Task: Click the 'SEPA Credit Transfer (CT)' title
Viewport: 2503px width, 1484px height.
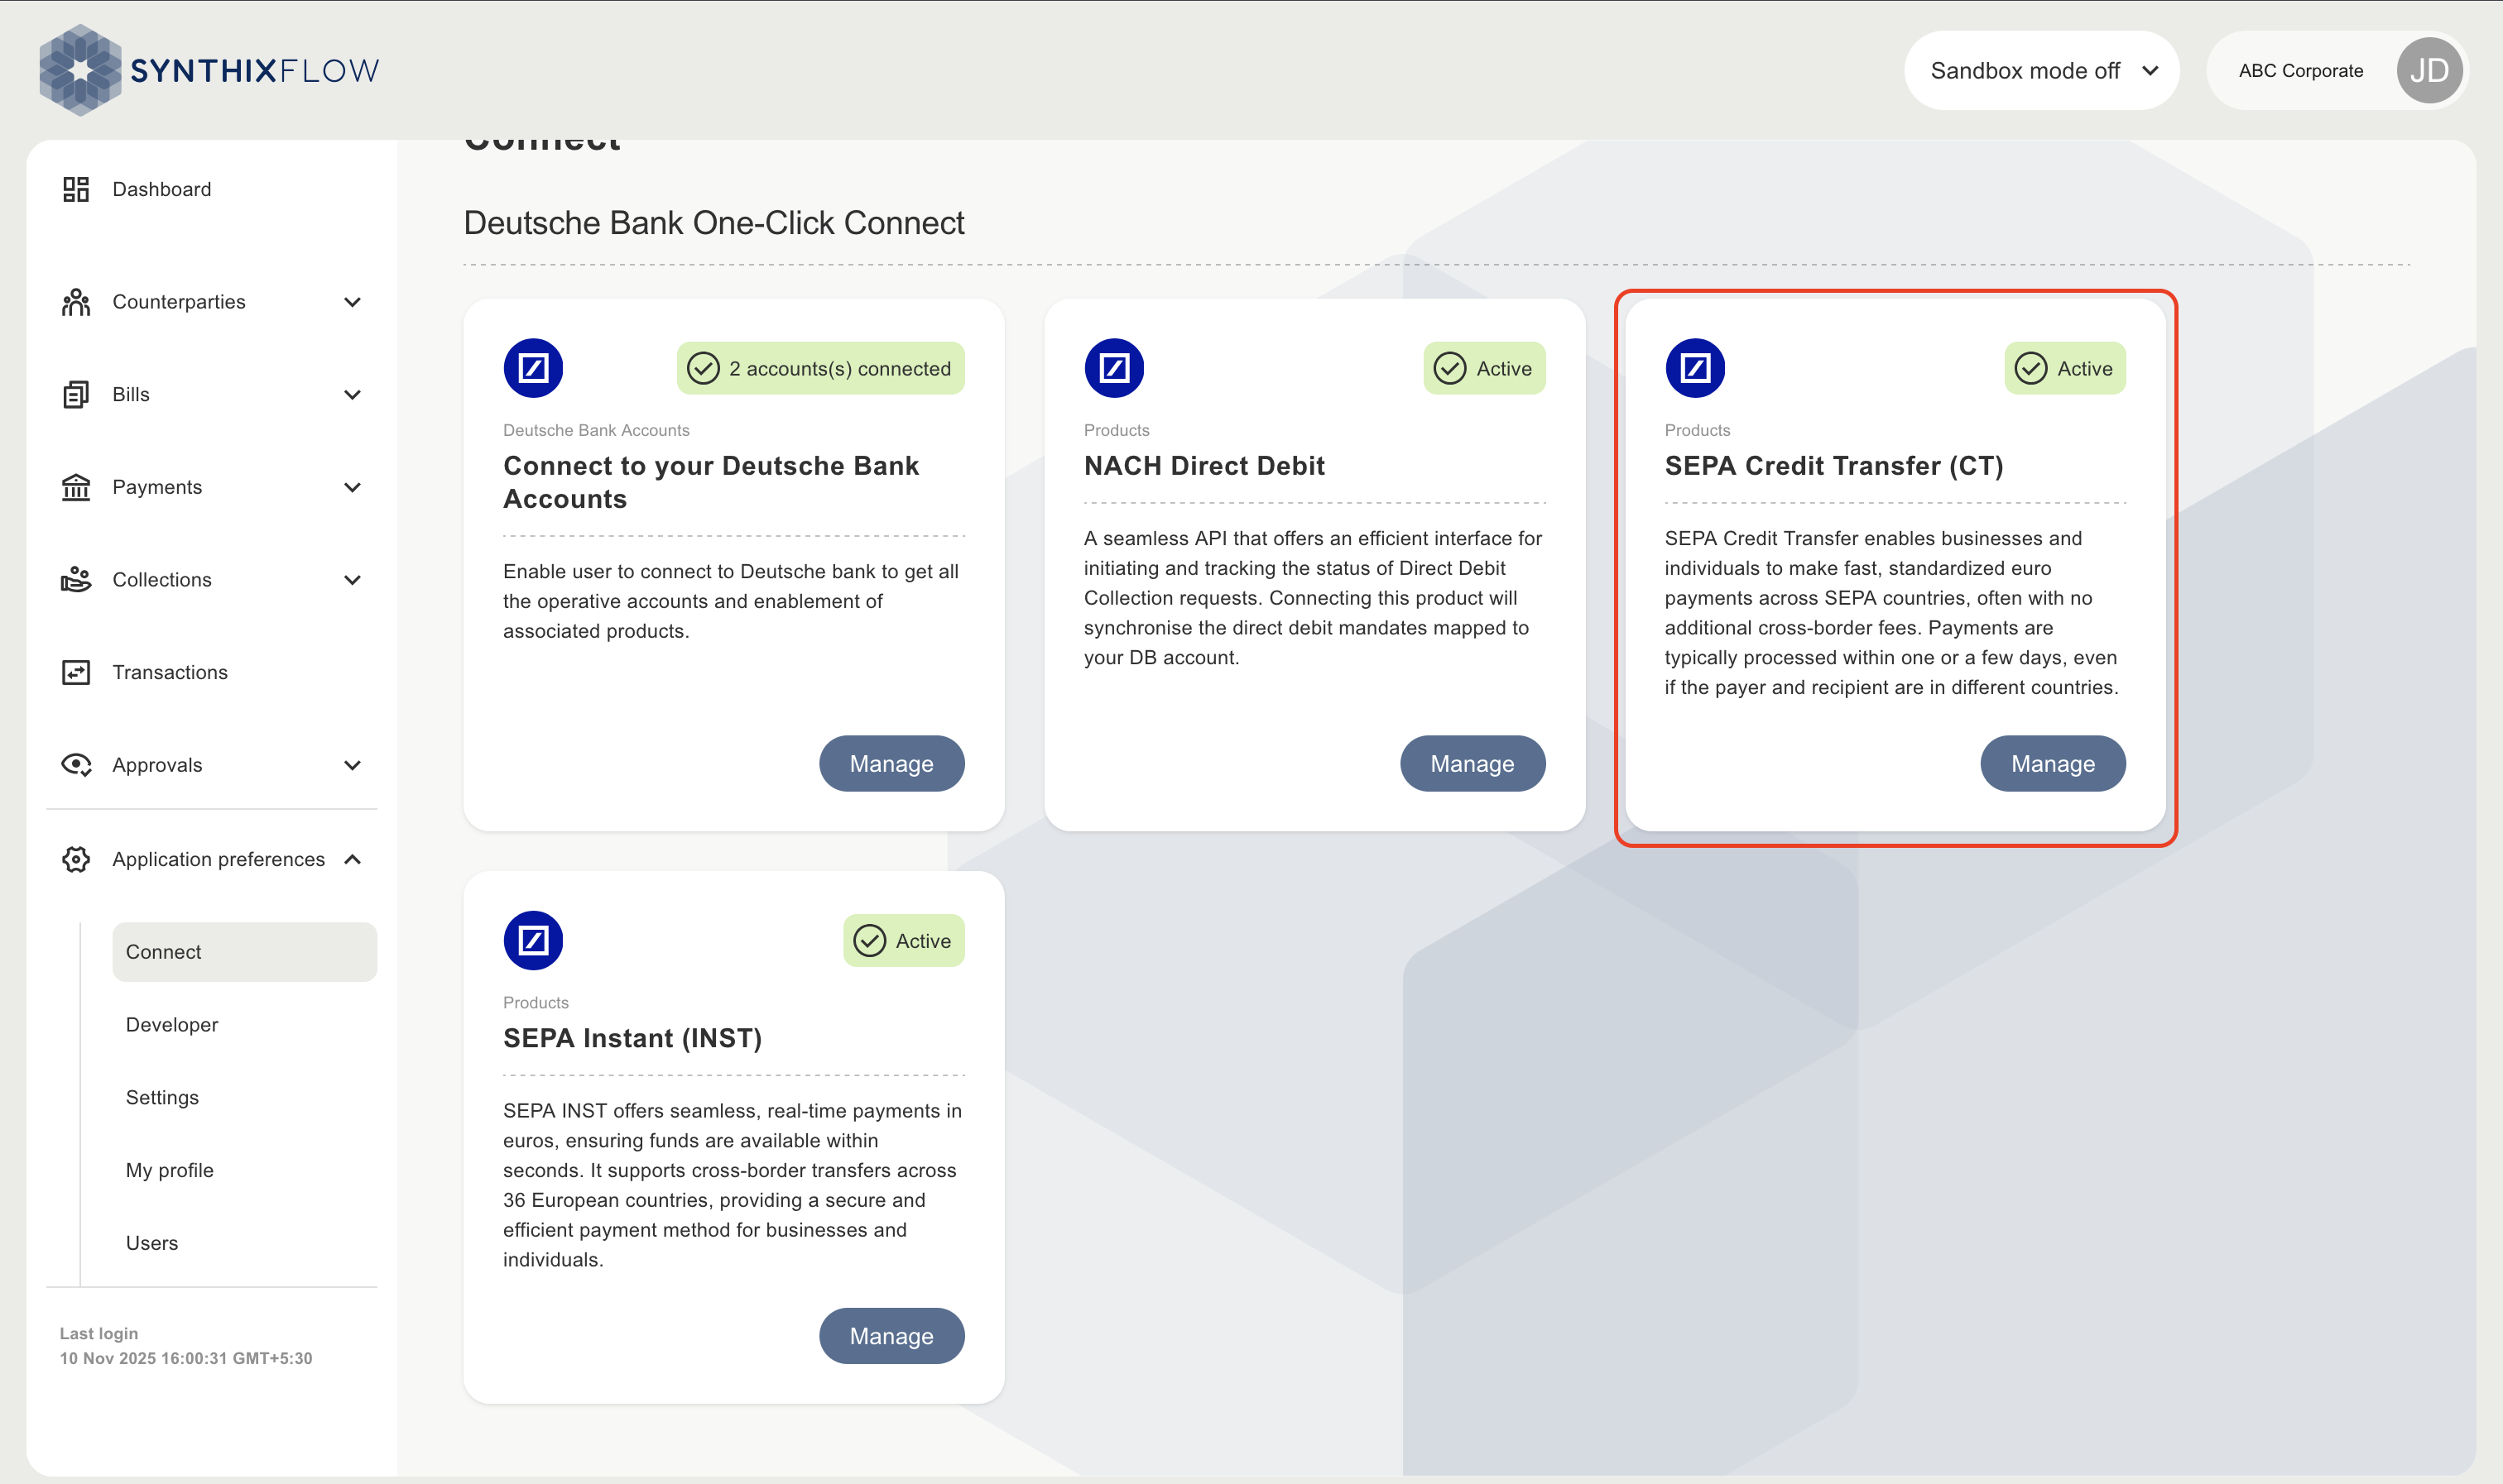Action: [1833, 466]
